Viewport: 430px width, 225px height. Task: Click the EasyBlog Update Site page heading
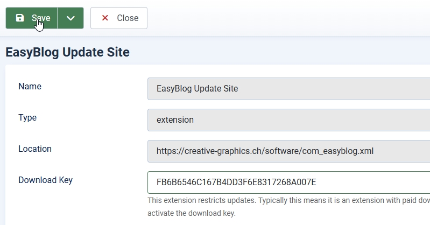[x=67, y=52]
